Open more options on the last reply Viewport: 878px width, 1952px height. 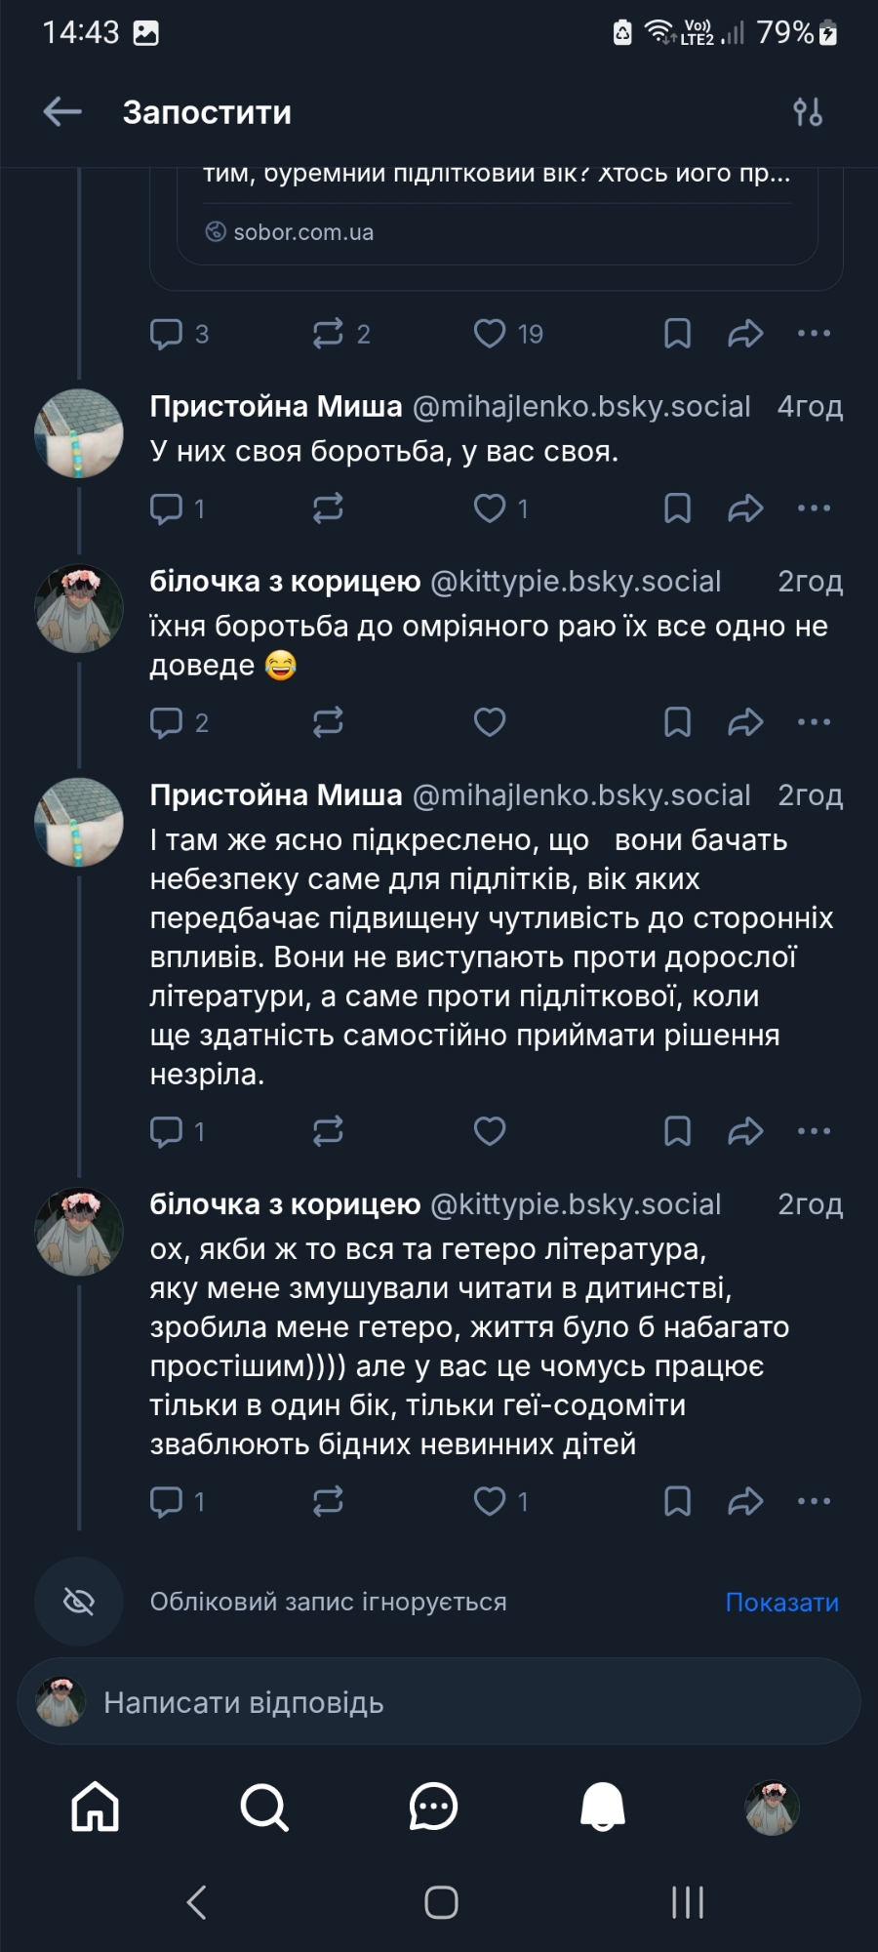pyautogui.click(x=814, y=1501)
